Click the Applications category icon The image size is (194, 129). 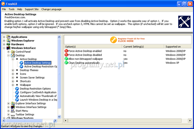point(8,37)
